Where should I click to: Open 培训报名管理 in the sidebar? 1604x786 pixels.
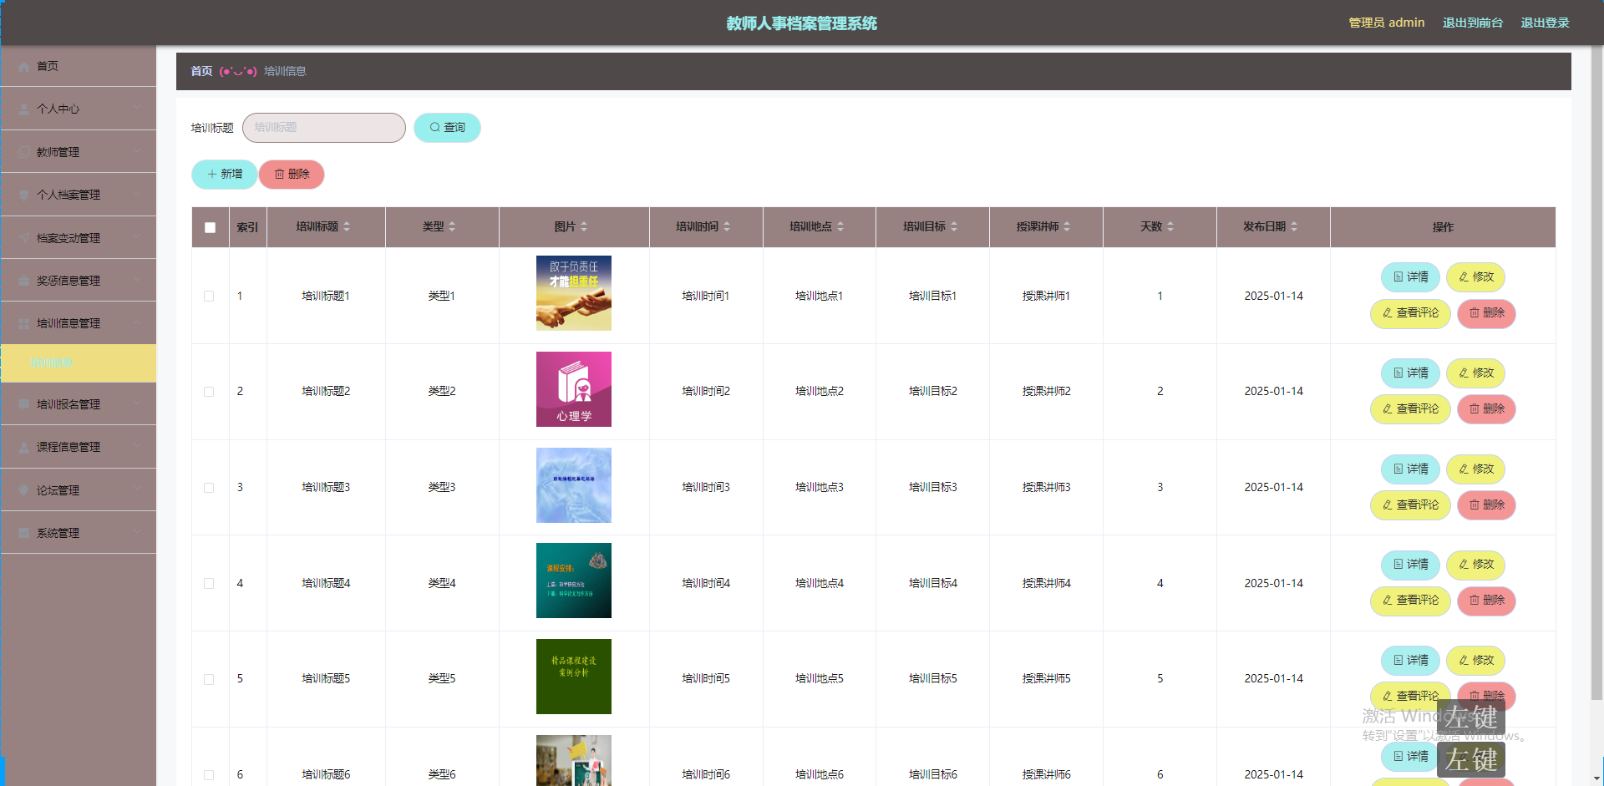tap(78, 403)
